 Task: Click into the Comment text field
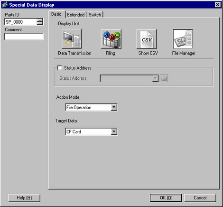(x=24, y=37)
